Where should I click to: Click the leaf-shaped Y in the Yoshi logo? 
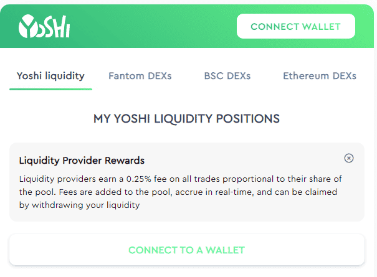pos(27,26)
